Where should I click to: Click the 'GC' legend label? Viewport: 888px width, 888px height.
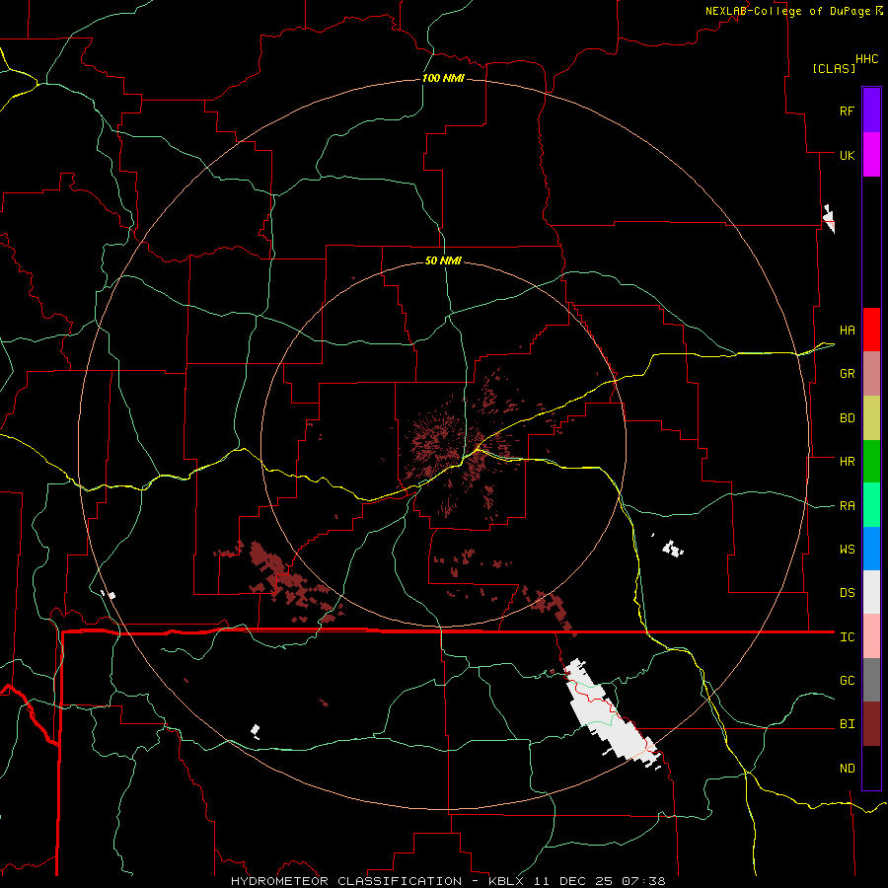coord(848,681)
